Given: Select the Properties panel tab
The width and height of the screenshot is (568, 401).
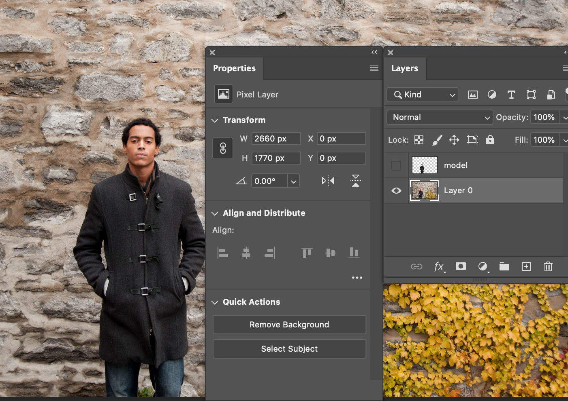Looking at the screenshot, I should 234,68.
